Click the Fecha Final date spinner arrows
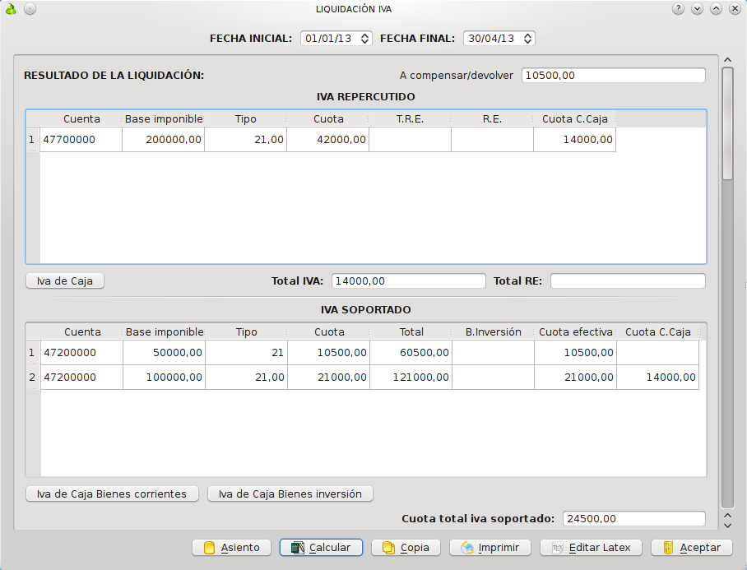747x570 pixels. [x=528, y=39]
